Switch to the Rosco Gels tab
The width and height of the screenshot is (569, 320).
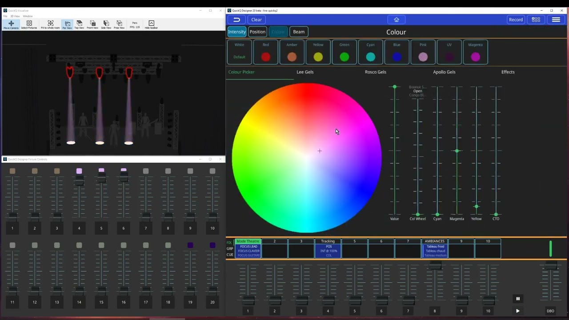coord(376,72)
